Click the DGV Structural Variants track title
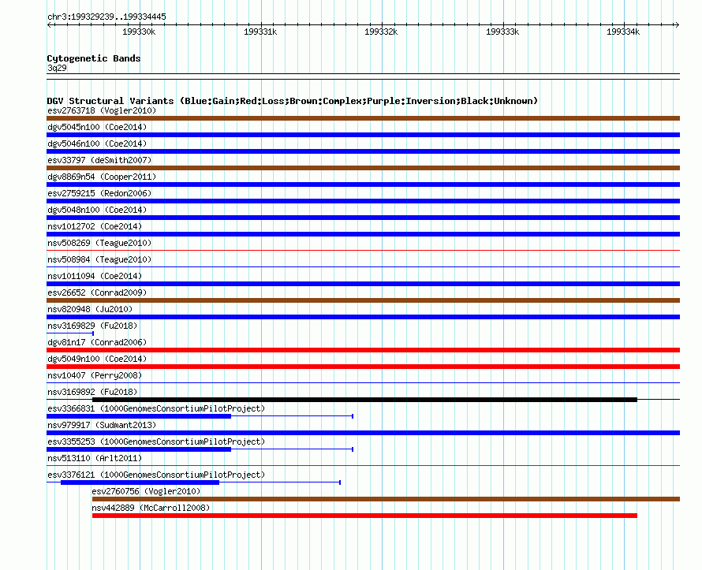702x570 pixels. (x=293, y=101)
